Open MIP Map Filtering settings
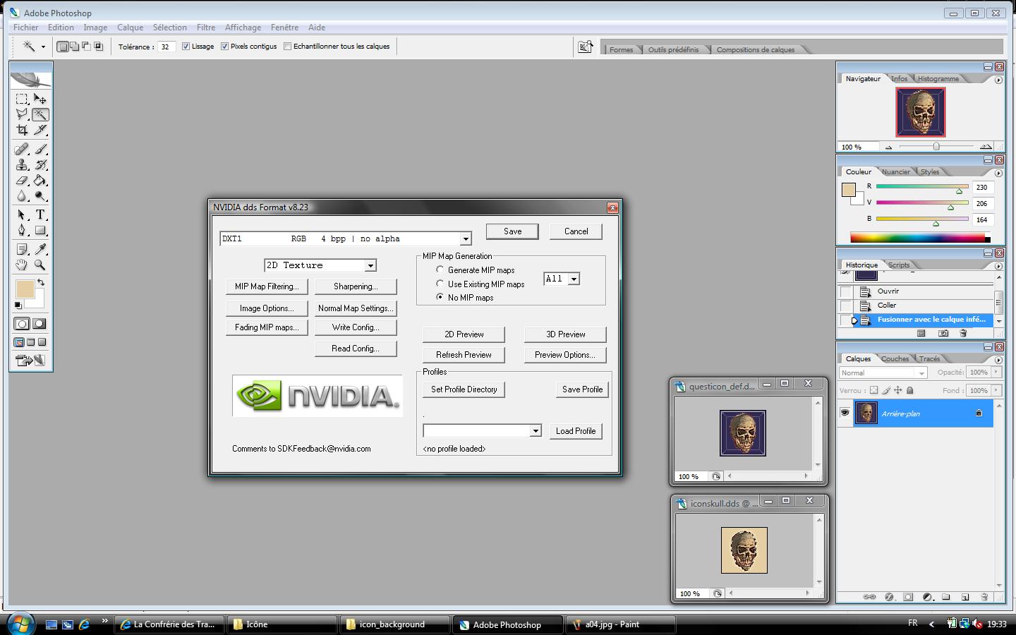Viewport: 1016px width, 635px height. (267, 286)
